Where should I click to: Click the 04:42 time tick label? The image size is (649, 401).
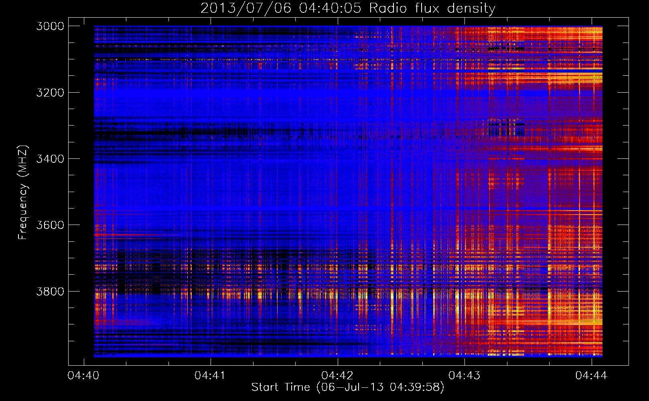click(337, 376)
